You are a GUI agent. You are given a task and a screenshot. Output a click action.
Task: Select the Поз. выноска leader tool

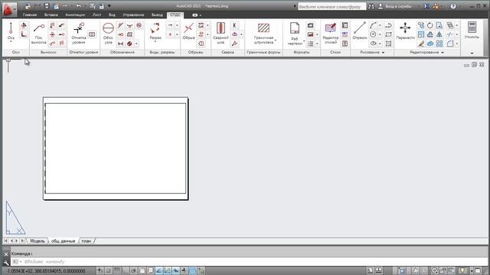click(x=39, y=34)
